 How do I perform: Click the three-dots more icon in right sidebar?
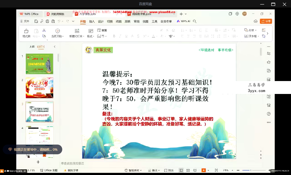click(269, 122)
